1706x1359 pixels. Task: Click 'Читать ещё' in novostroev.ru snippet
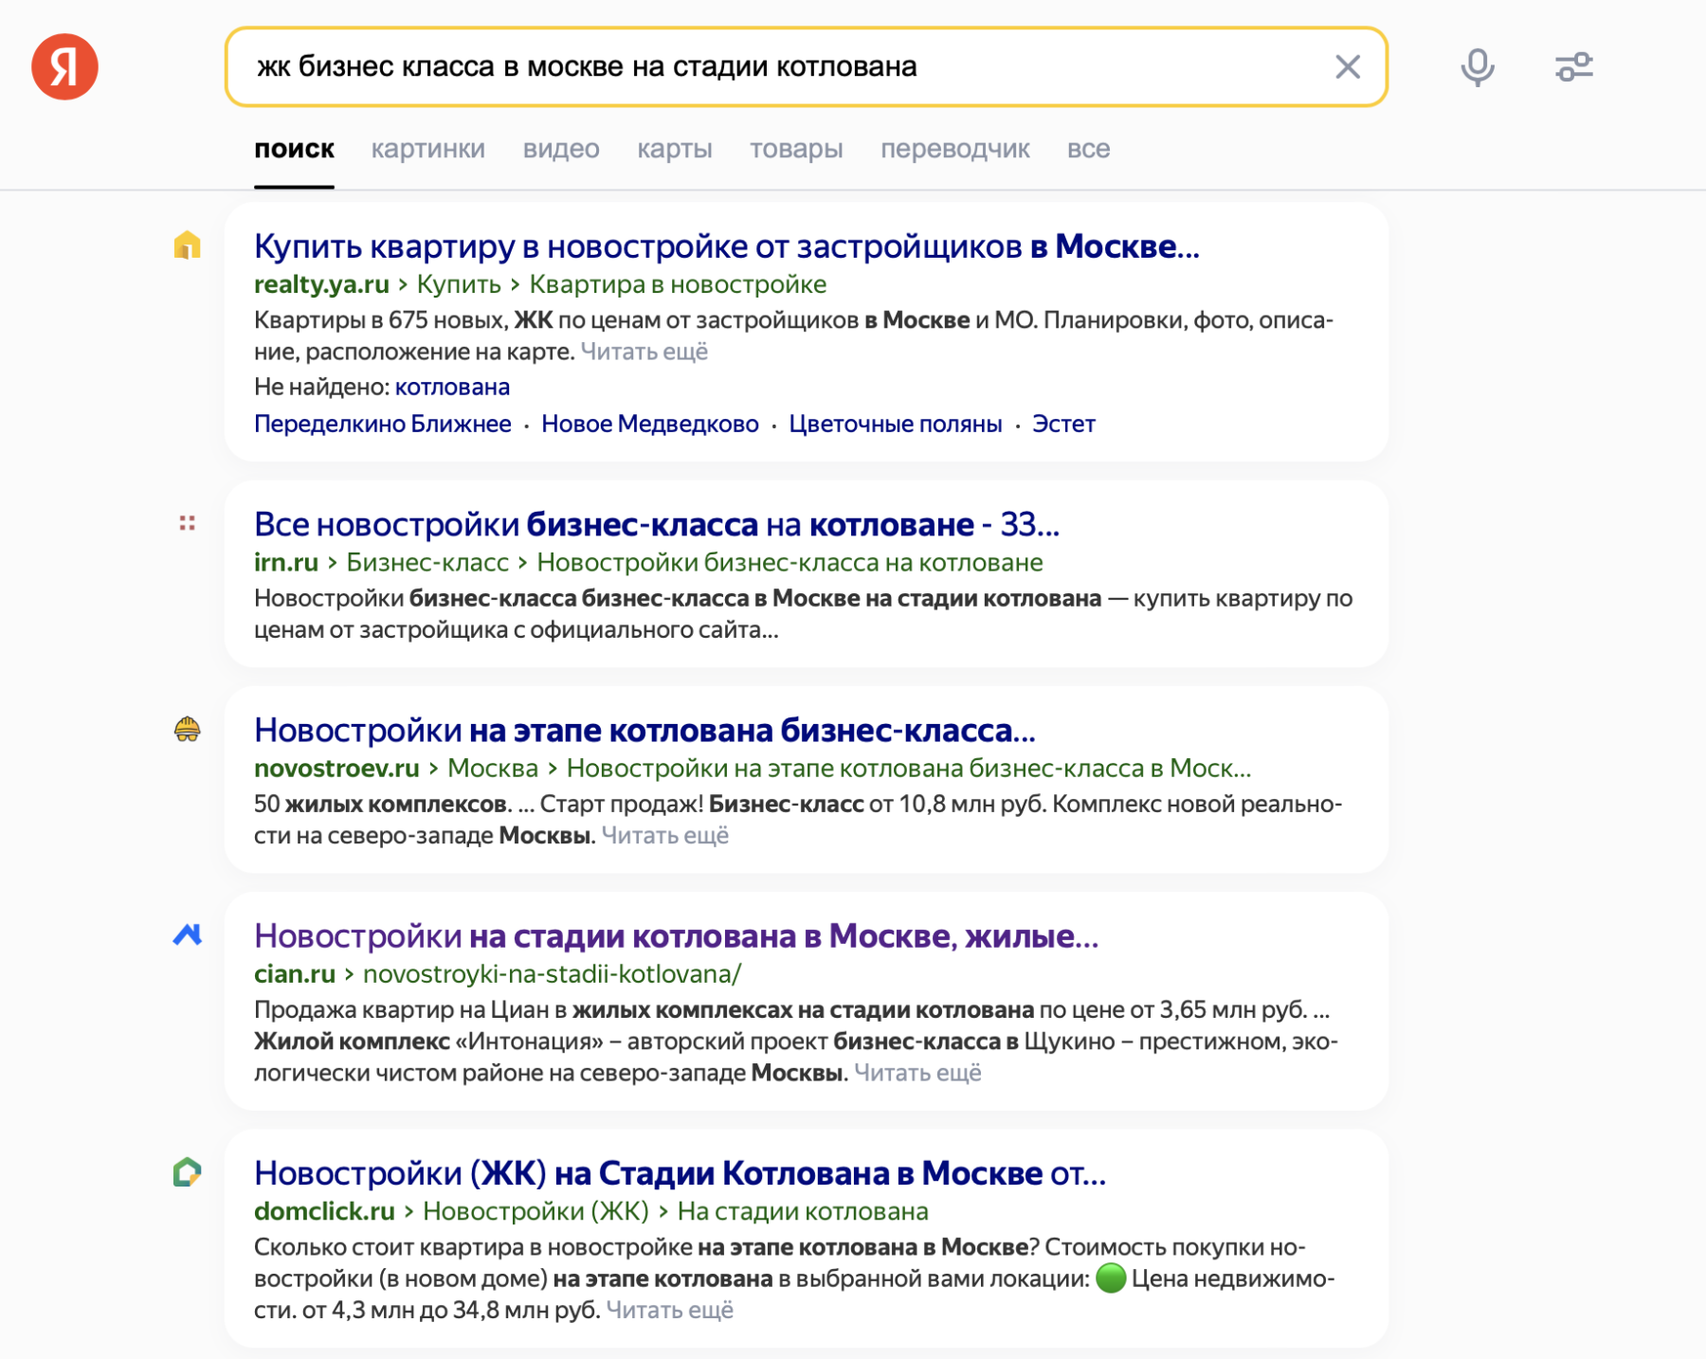point(664,836)
